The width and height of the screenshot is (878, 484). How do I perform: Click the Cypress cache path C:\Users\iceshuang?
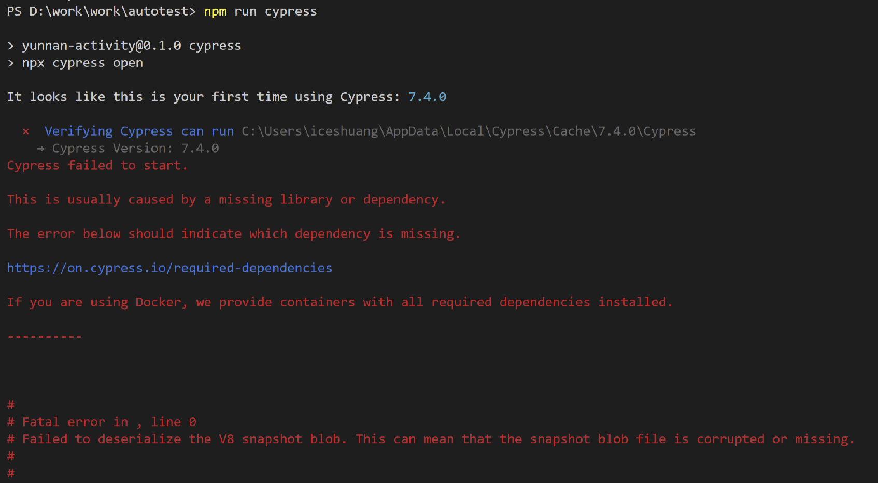(x=469, y=131)
